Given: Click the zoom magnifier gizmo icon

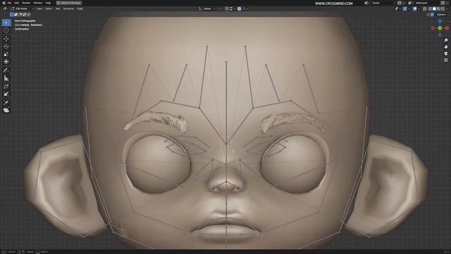Looking at the screenshot, I should [445, 40].
